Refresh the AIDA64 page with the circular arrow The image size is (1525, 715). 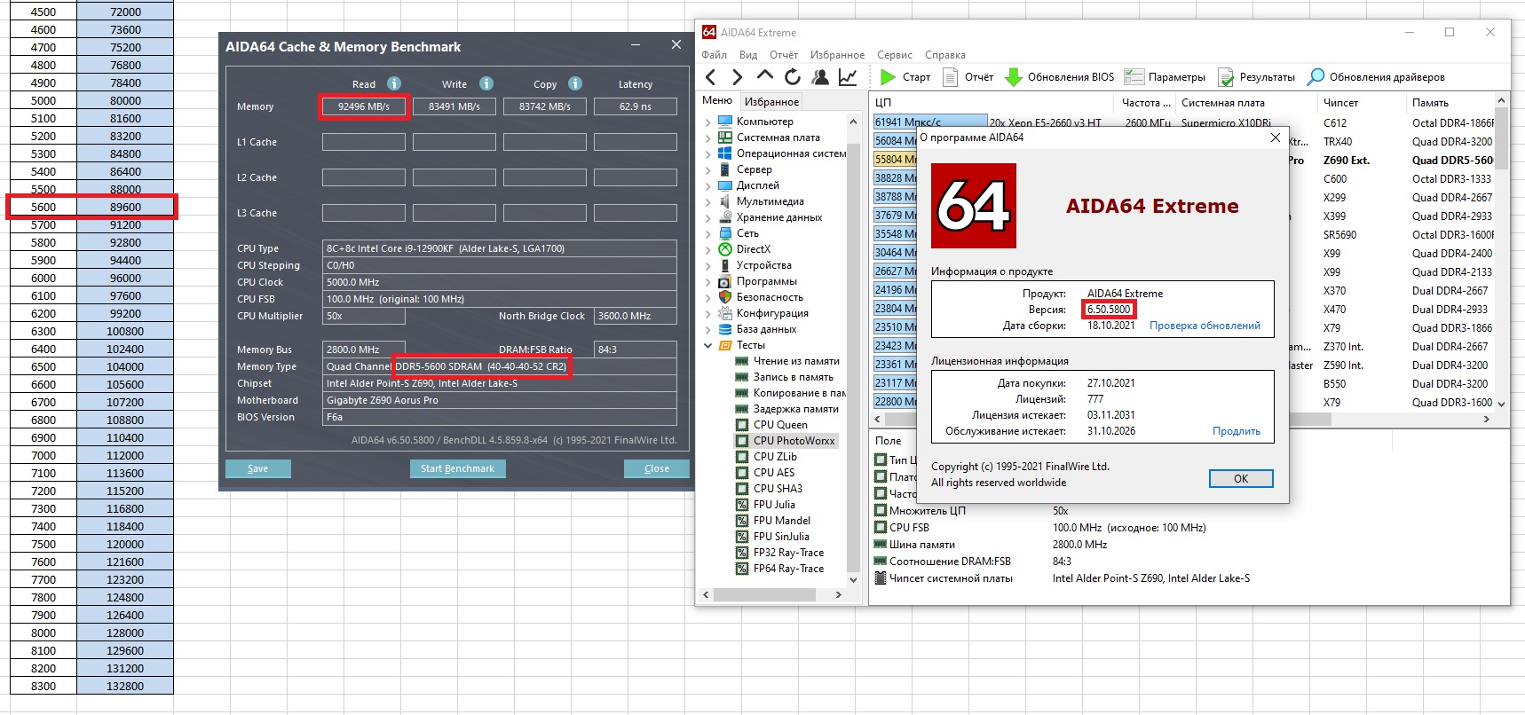click(793, 77)
